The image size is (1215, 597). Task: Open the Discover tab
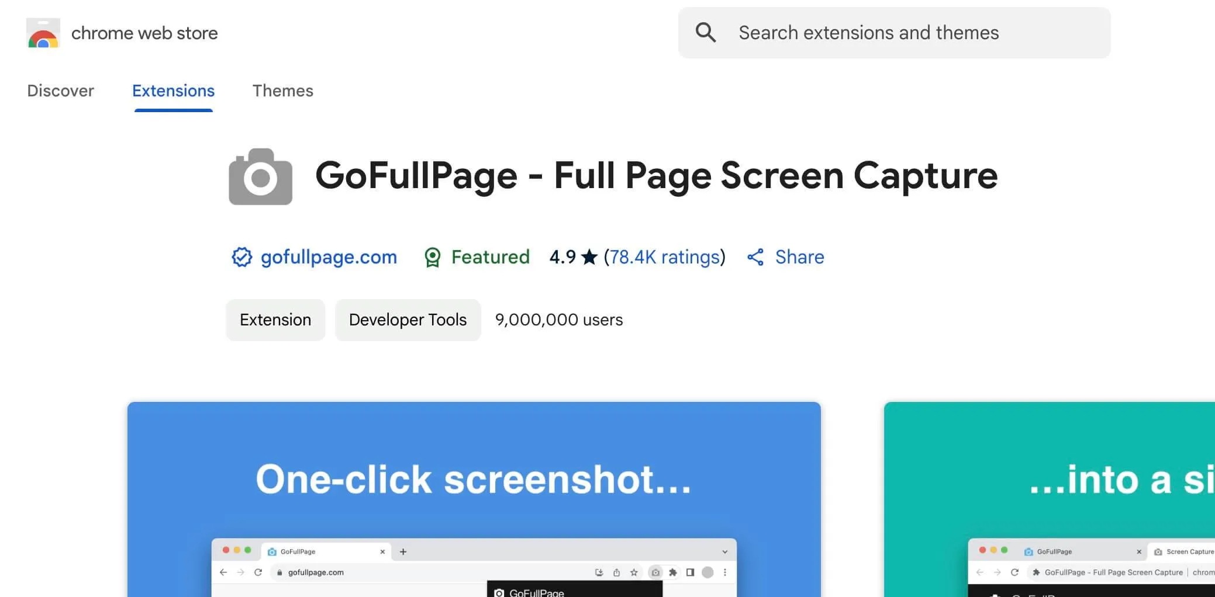click(x=60, y=91)
